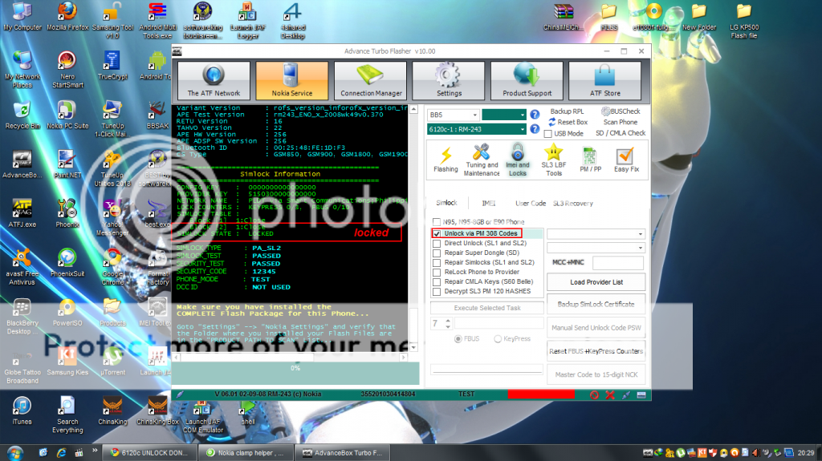The height and width of the screenshot is (461, 822).
Task: Check Decrypt SL3 PM 120 HASHES
Action: pyautogui.click(x=437, y=291)
